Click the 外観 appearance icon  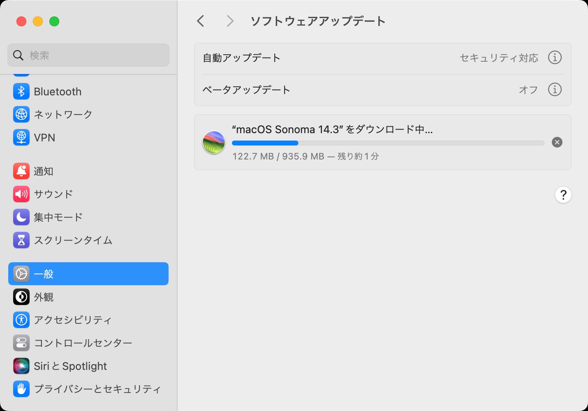click(21, 297)
